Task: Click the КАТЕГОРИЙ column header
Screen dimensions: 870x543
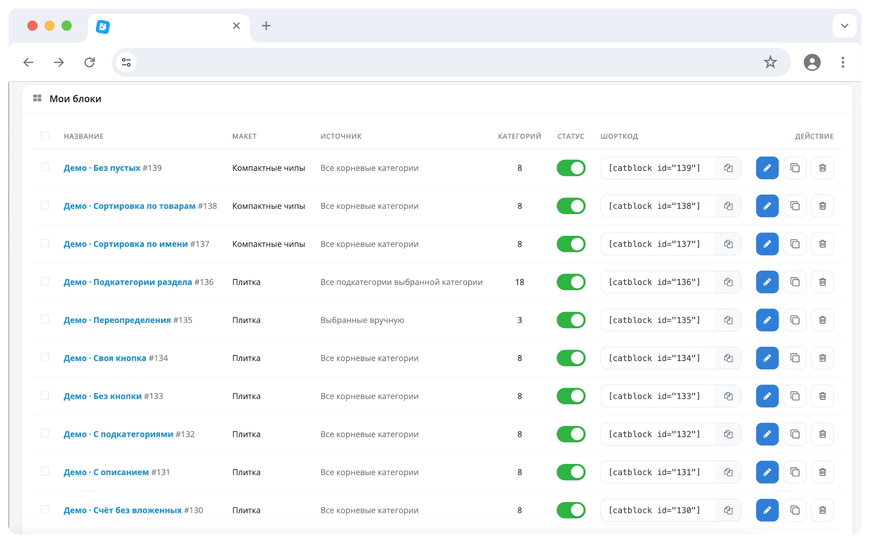Action: coord(519,136)
